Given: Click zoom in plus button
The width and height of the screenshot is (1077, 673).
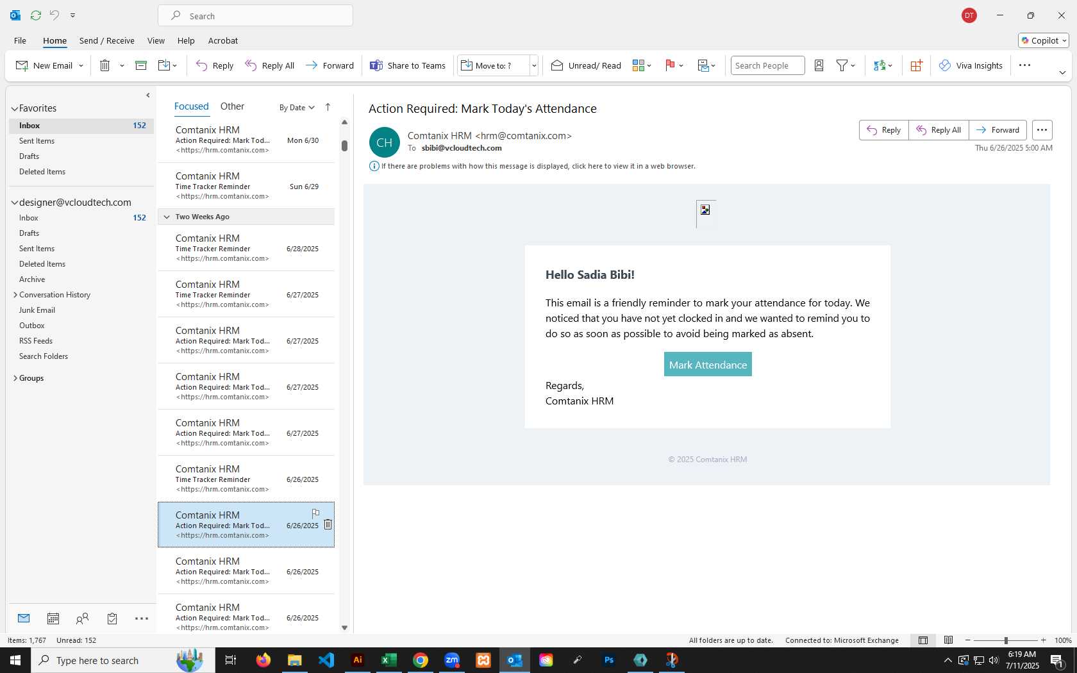Looking at the screenshot, I should coord(1044,640).
